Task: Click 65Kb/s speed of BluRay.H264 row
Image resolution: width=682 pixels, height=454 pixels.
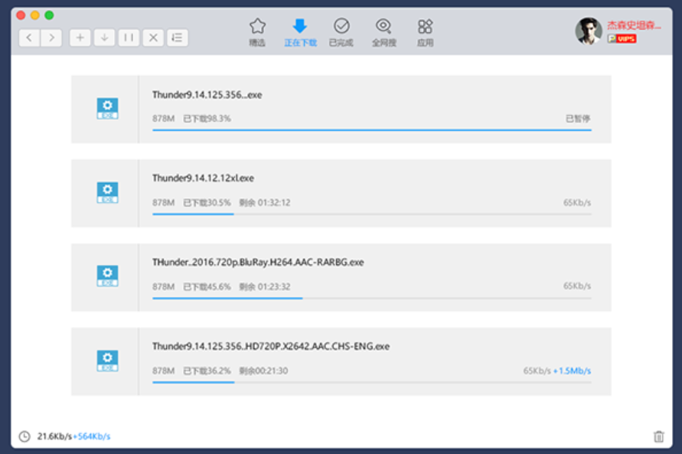Action: point(577,286)
